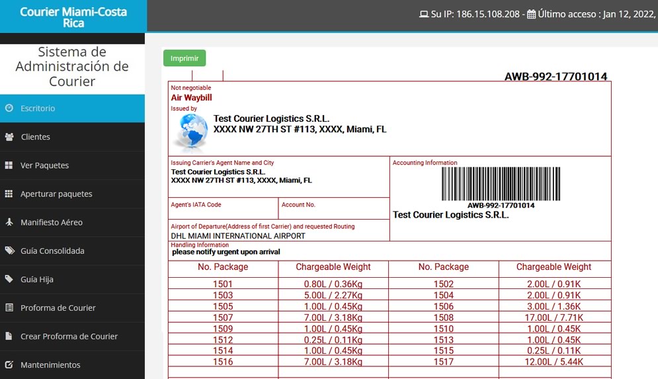Click the Accounting Information label

tap(425, 163)
